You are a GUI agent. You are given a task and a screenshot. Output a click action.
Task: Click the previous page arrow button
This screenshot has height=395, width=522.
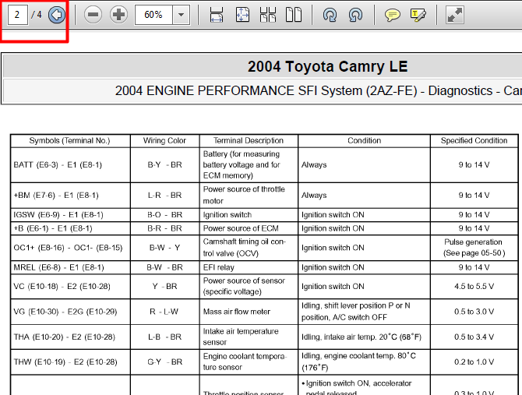(57, 15)
